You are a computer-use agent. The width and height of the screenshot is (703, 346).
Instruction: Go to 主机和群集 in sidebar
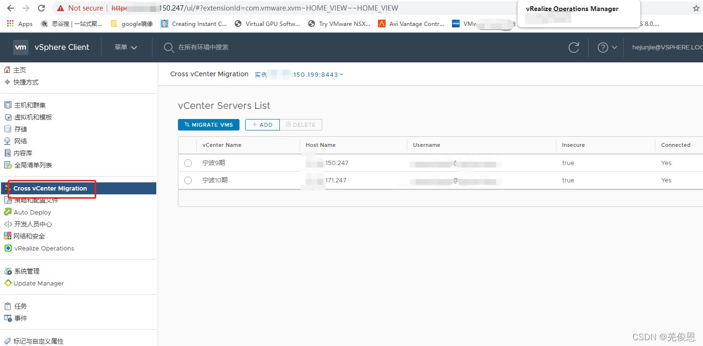[30, 105]
